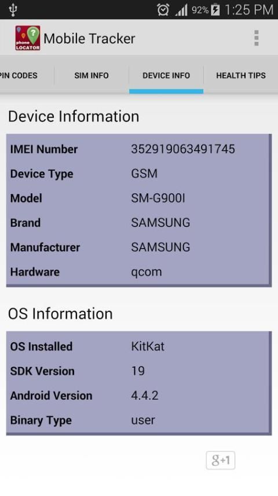
Task: Open the PIN CODES tab
Action: (19, 76)
